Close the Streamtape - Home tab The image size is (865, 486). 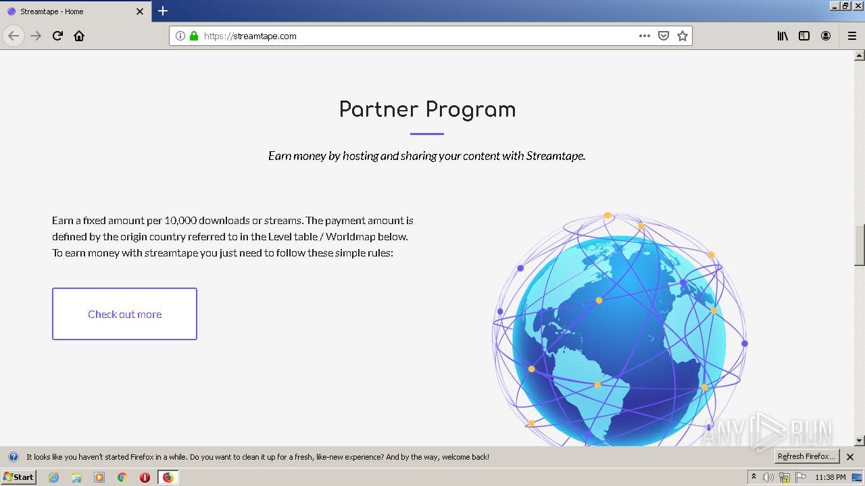(x=140, y=11)
